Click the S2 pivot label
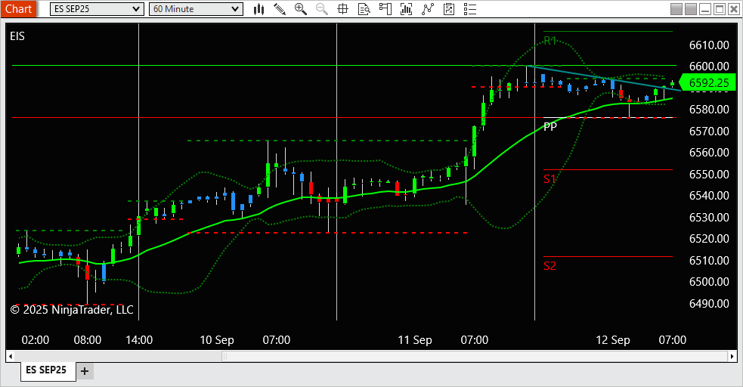This screenshot has height=387, width=743. click(x=550, y=266)
